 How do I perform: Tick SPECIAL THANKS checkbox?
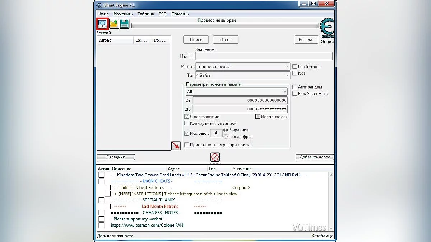(x=101, y=200)
